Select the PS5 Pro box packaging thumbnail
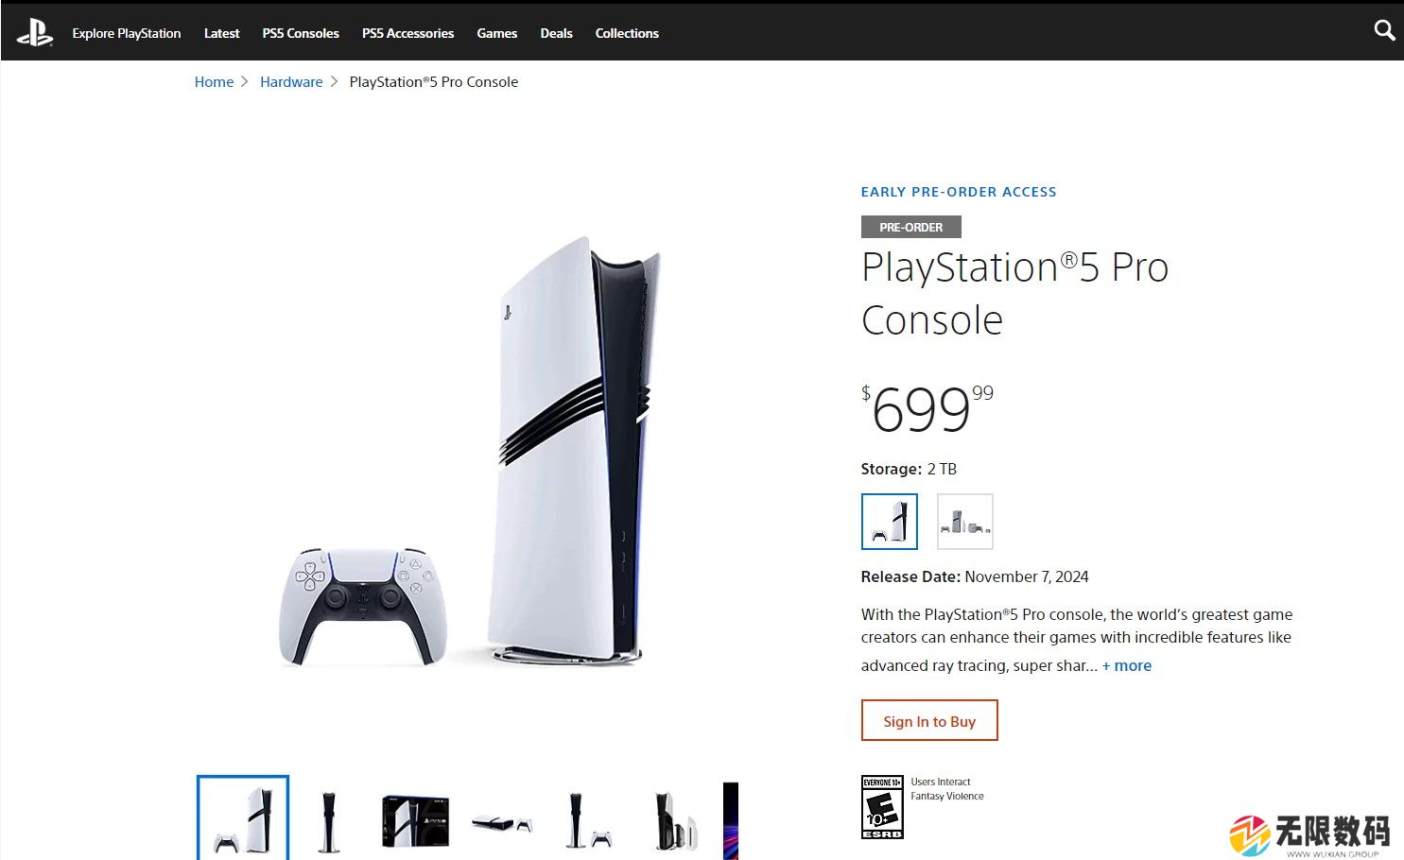Viewport: 1404px width, 860px height. pos(415,820)
